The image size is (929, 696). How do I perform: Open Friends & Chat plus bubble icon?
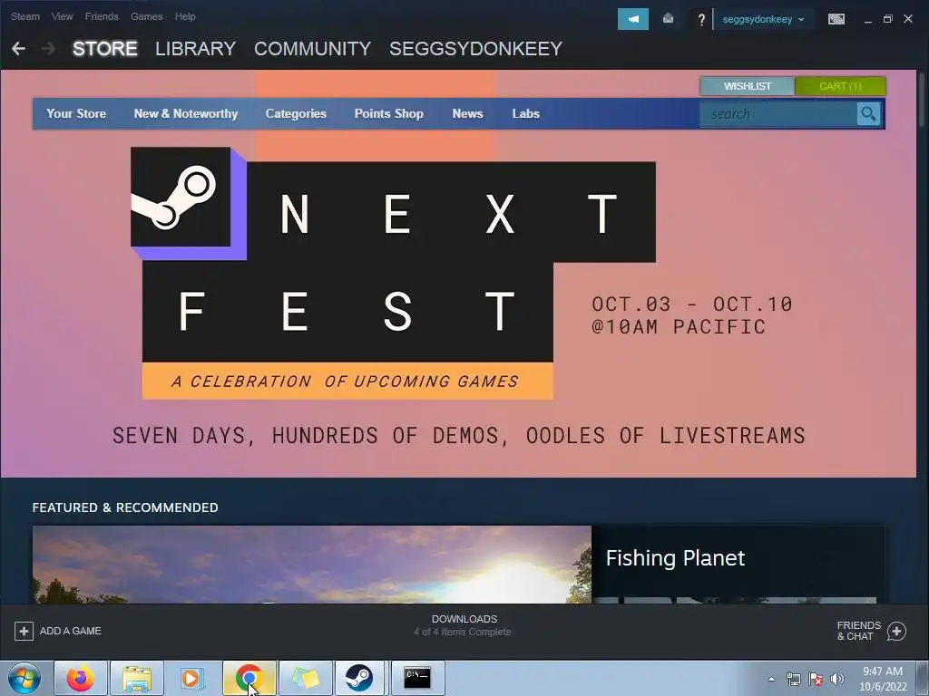(x=896, y=631)
